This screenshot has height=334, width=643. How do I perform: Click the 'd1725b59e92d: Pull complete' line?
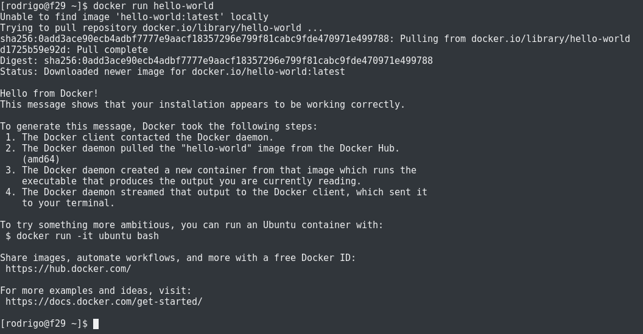[x=74, y=50]
